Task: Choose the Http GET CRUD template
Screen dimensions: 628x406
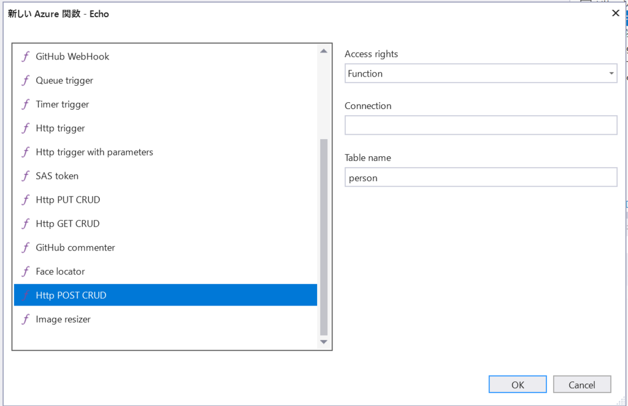Action: coord(166,224)
